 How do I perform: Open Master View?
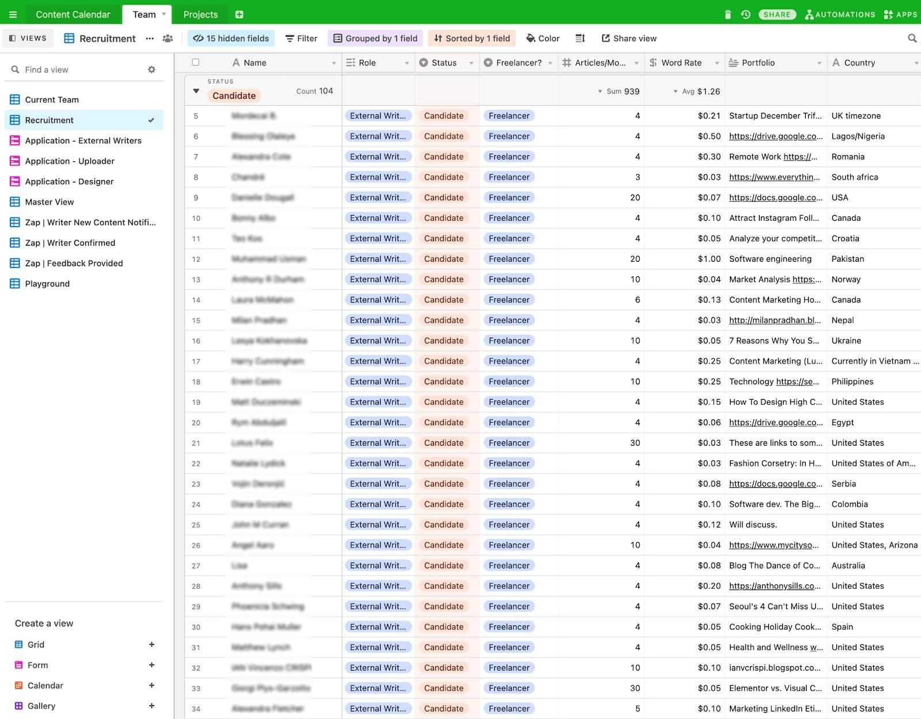pos(84,202)
